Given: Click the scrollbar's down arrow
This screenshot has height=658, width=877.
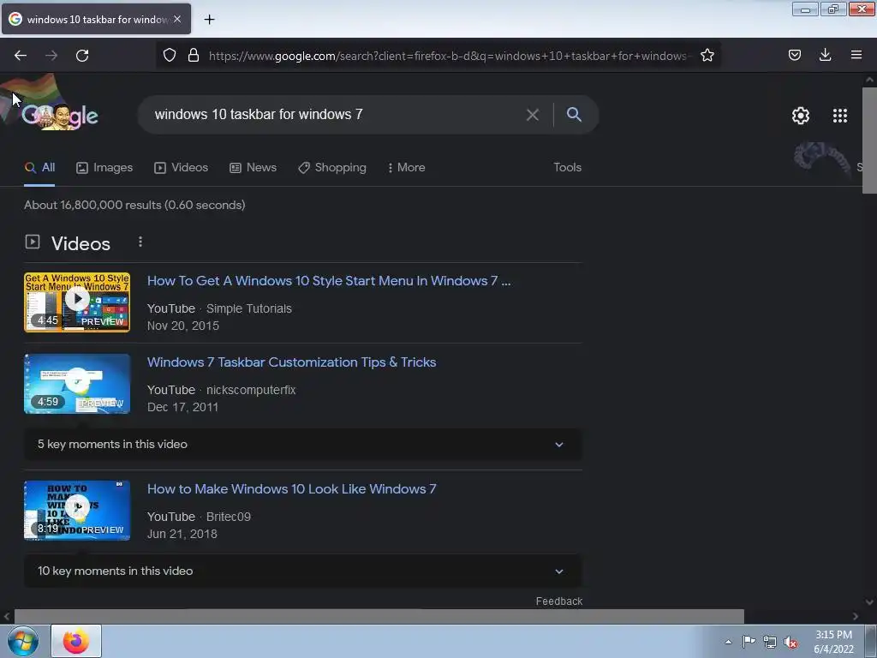Looking at the screenshot, I should coord(869,602).
